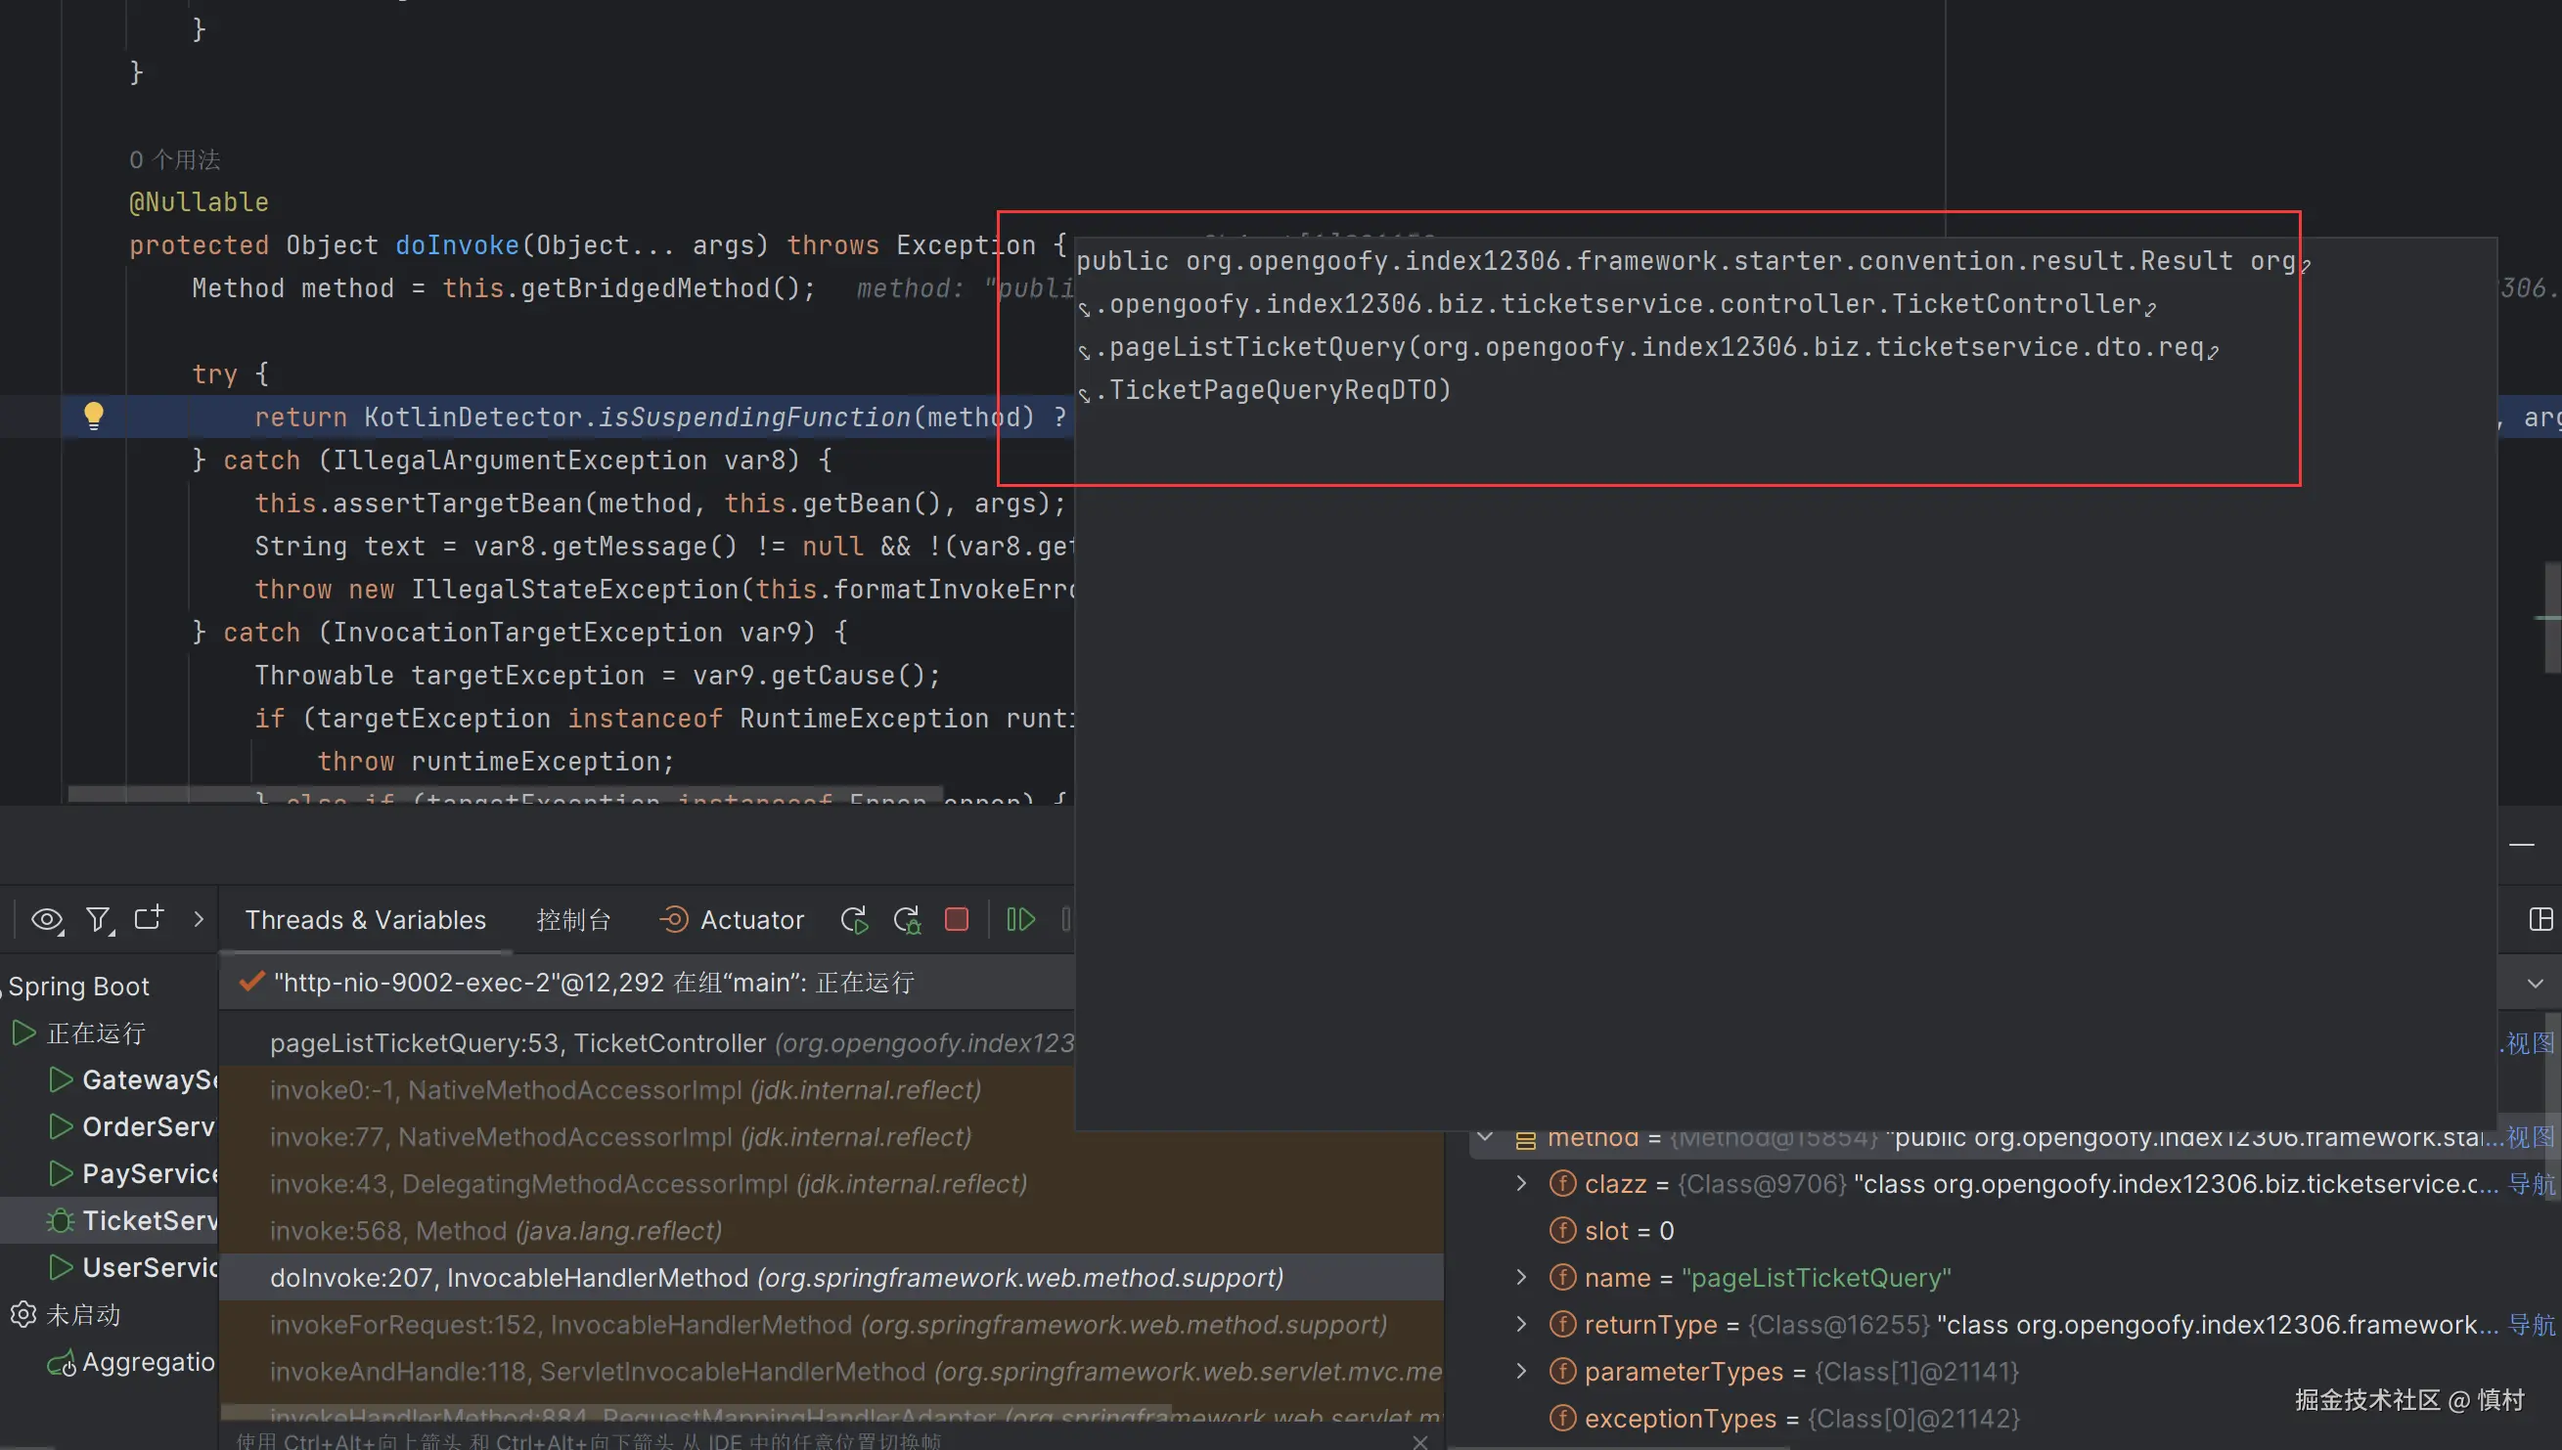Click the rerun TicketService icon
This screenshot has width=2562, height=1450.
coord(854,919)
